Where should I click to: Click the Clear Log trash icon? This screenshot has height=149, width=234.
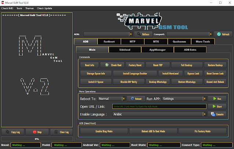click(56, 132)
